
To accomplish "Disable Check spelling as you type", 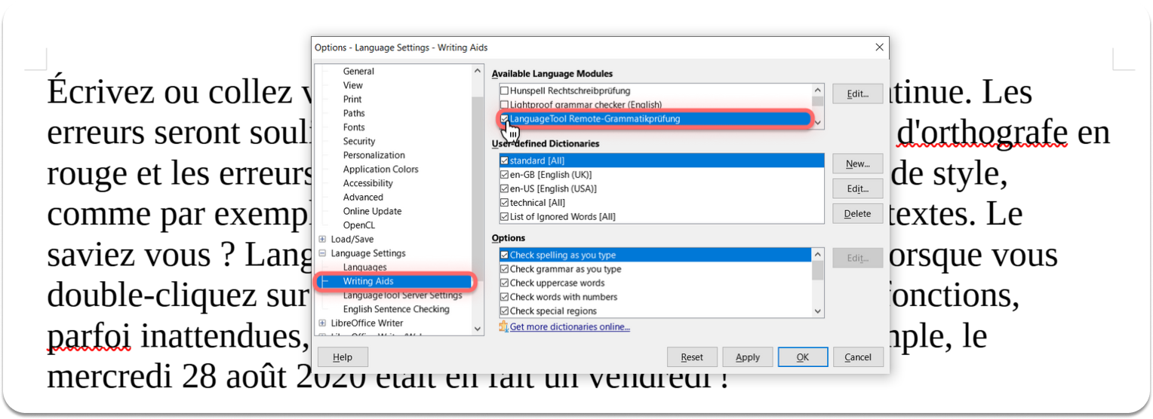I will (x=504, y=255).
